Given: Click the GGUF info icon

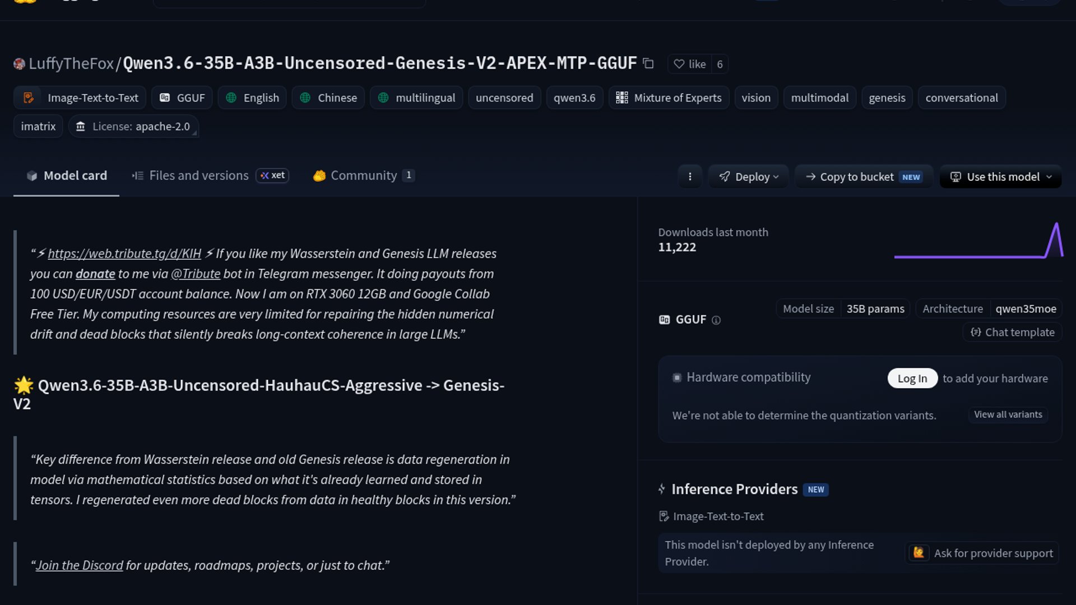Looking at the screenshot, I should [x=716, y=320].
